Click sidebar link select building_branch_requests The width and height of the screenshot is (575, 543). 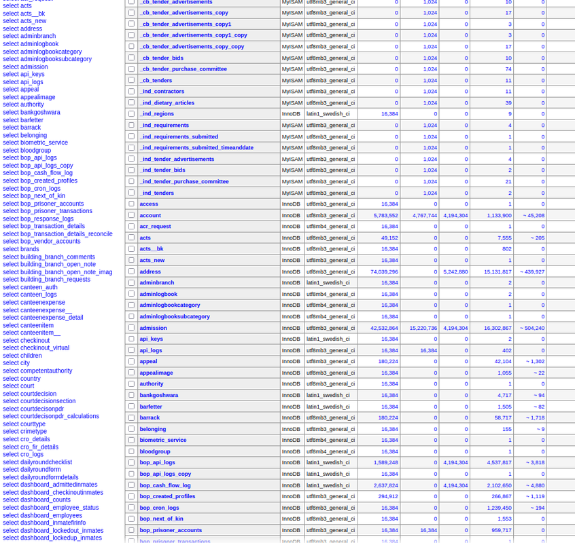pyautogui.click(x=47, y=280)
